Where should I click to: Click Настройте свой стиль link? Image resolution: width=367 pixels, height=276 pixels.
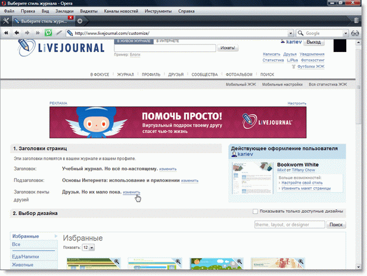302,183
